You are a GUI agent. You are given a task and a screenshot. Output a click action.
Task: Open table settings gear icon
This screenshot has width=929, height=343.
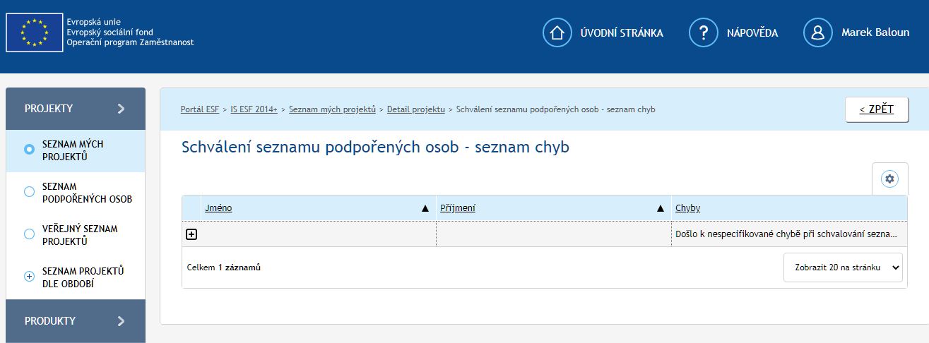(889, 179)
